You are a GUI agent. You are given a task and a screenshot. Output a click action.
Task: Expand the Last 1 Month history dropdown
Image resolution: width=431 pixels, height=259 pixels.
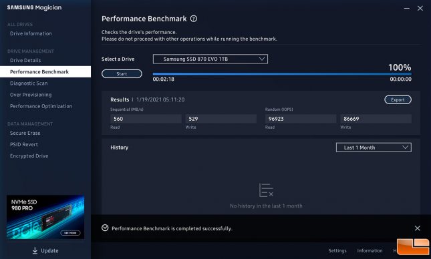(x=374, y=148)
